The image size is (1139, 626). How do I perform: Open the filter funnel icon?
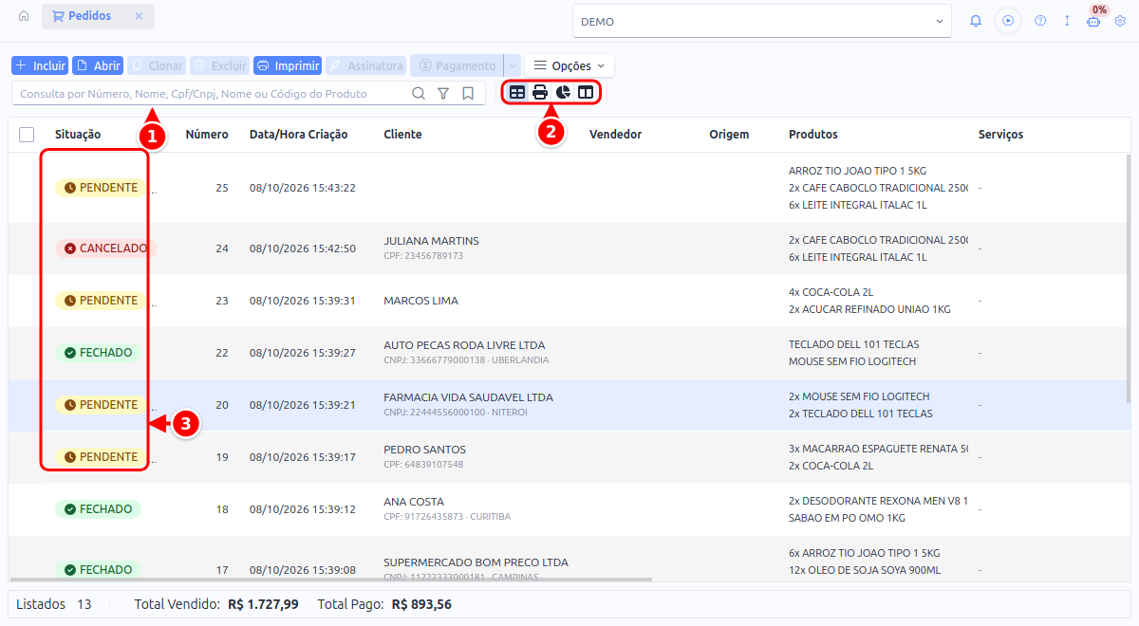tap(443, 94)
